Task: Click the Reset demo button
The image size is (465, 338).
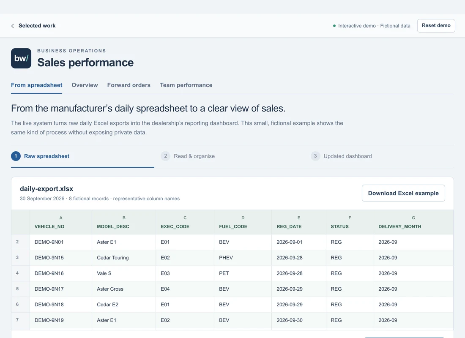Action: click(436, 25)
